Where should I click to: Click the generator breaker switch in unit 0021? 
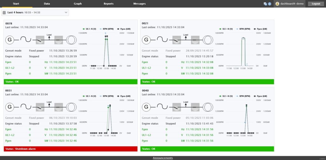(176, 40)
